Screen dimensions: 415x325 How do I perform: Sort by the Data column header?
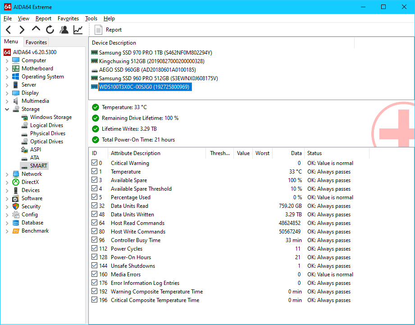288,153
